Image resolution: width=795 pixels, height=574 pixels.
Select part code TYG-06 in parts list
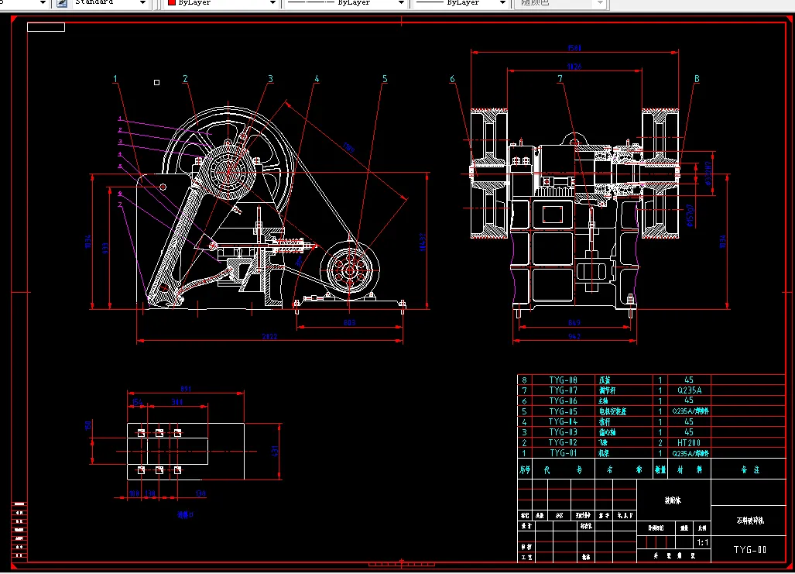pyautogui.click(x=564, y=401)
